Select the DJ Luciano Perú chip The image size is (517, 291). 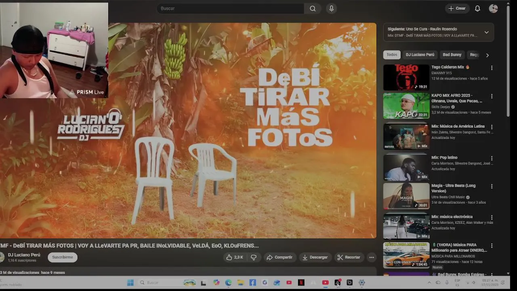point(420,55)
